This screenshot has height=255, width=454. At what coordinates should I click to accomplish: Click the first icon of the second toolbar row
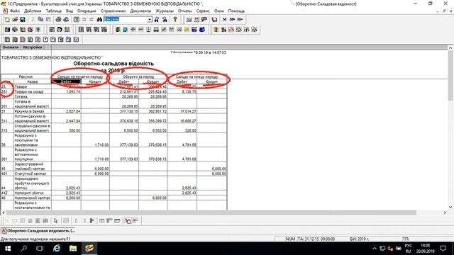point(7,30)
